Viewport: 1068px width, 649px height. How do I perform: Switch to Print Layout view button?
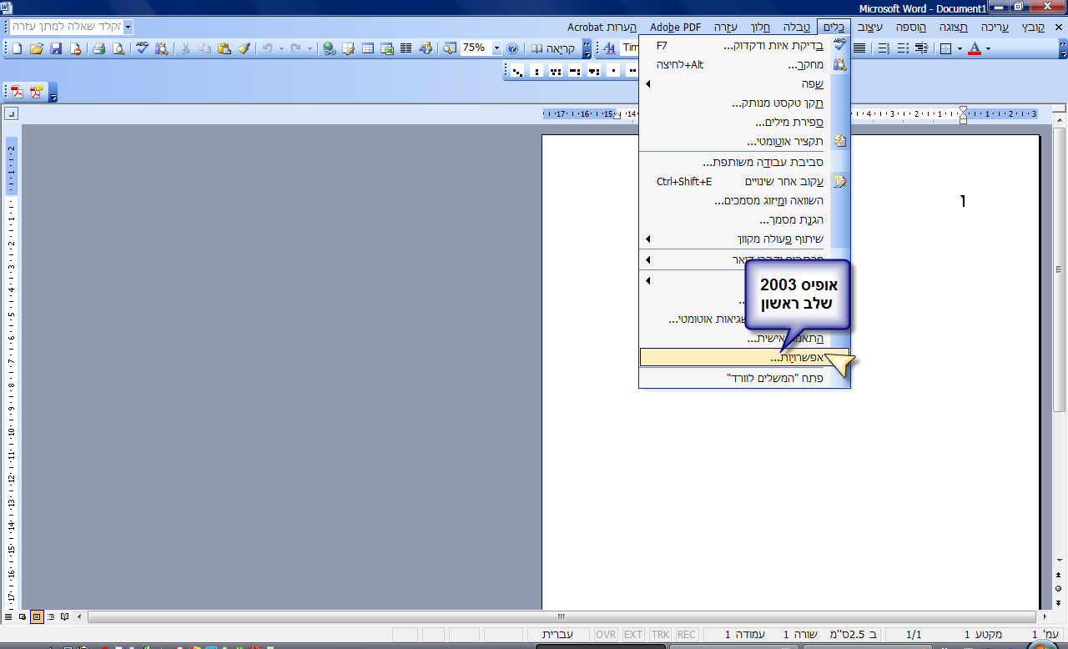(37, 617)
